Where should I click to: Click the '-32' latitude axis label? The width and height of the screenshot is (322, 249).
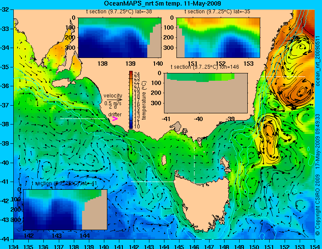(5, 9)
